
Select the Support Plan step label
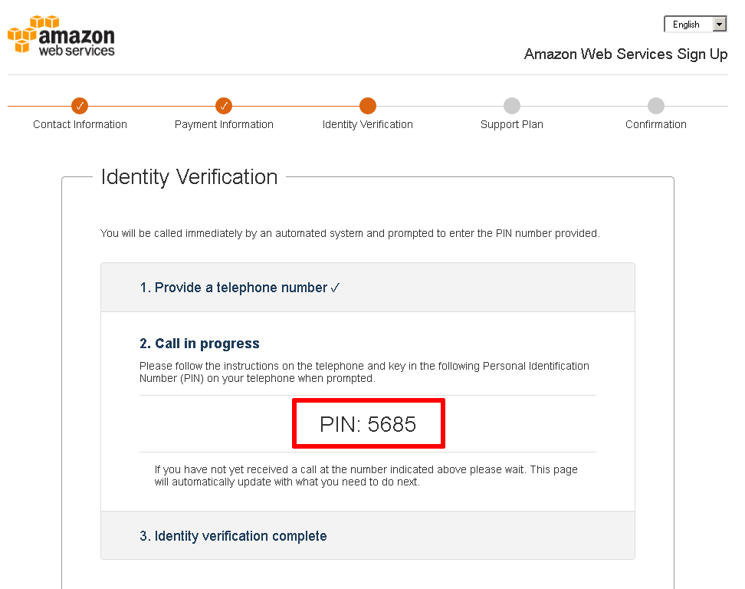(x=512, y=124)
